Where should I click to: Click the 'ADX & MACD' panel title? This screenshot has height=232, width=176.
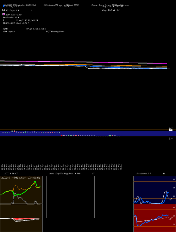coord(11,174)
